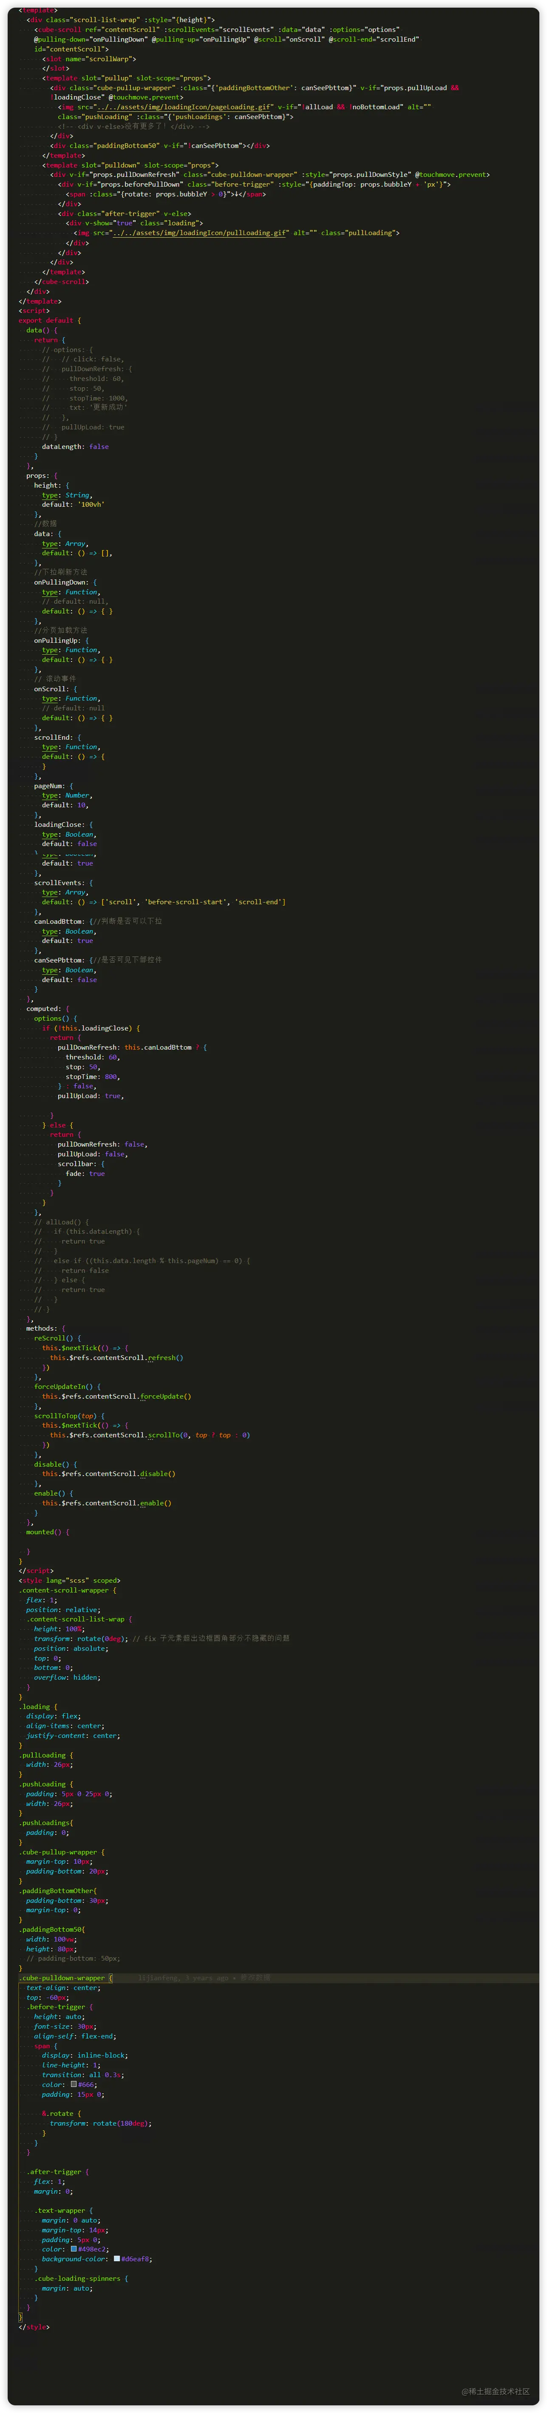Click the #666 color swatch preview
Image resolution: width=547 pixels, height=2413 pixels.
[74, 2084]
